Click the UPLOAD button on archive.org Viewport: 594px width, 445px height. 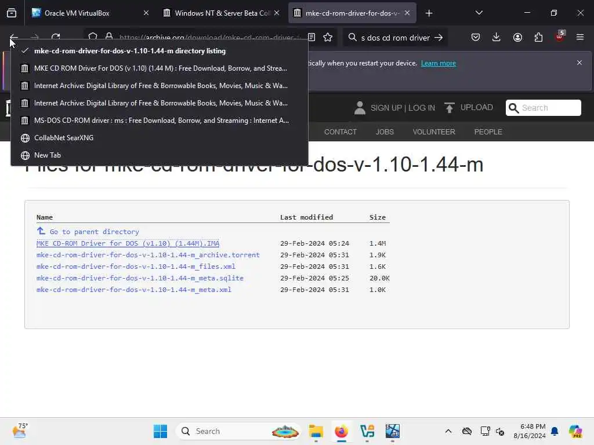tap(469, 107)
